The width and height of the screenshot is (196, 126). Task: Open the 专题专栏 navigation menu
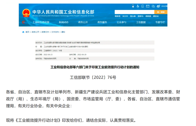[x=160, y=22]
